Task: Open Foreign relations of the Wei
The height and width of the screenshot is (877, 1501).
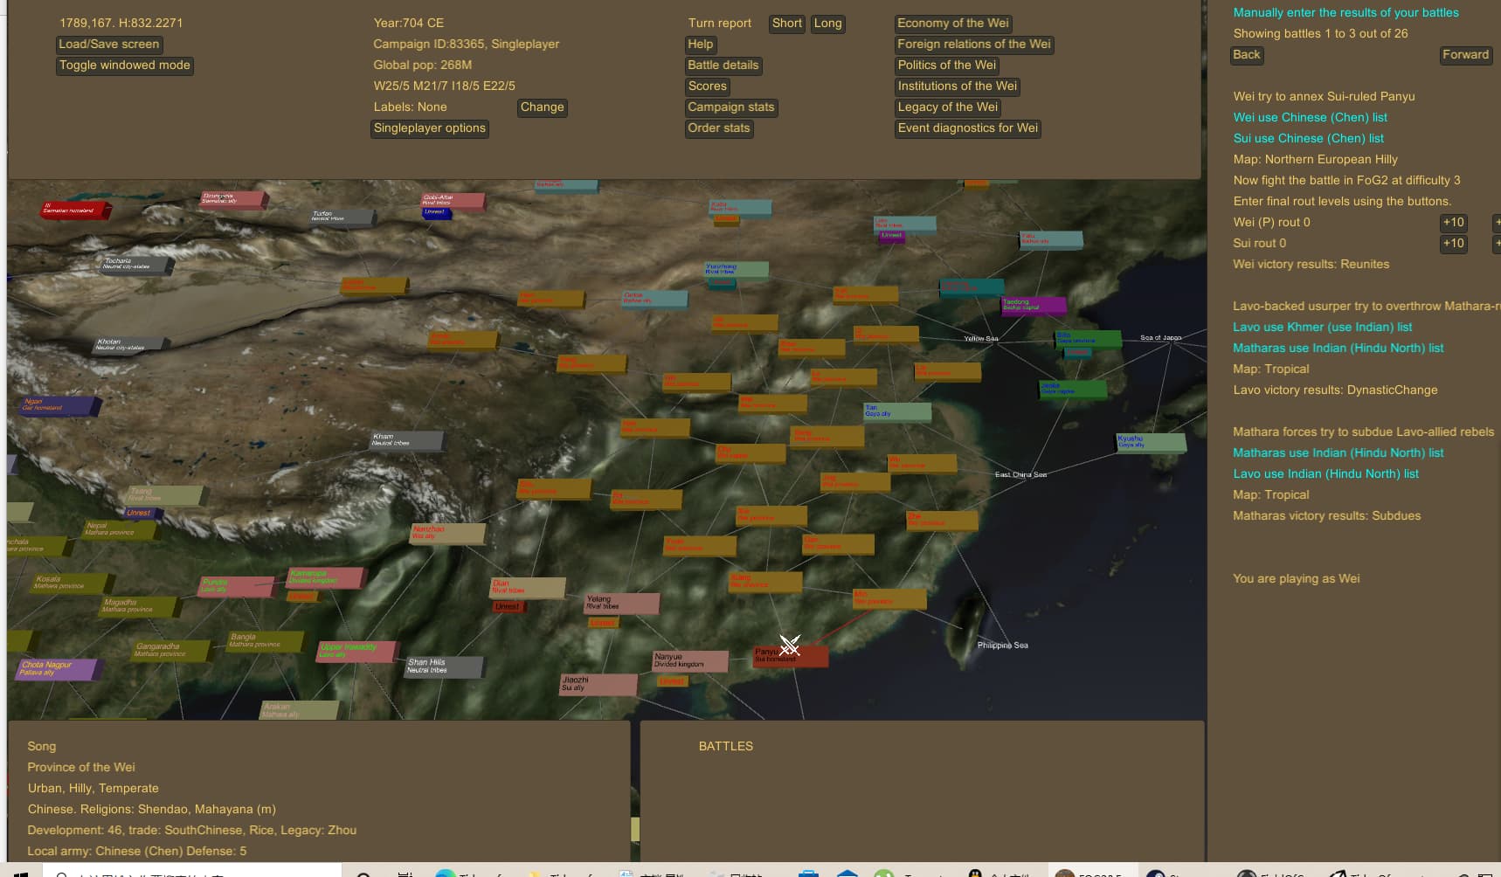Action: coord(974,44)
